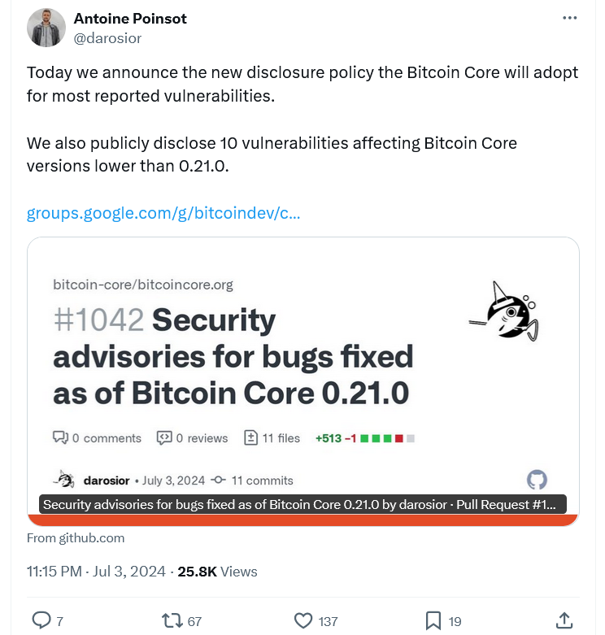Open the three-dot more options menu
Viewport: 605px width, 635px height.
pos(571,18)
